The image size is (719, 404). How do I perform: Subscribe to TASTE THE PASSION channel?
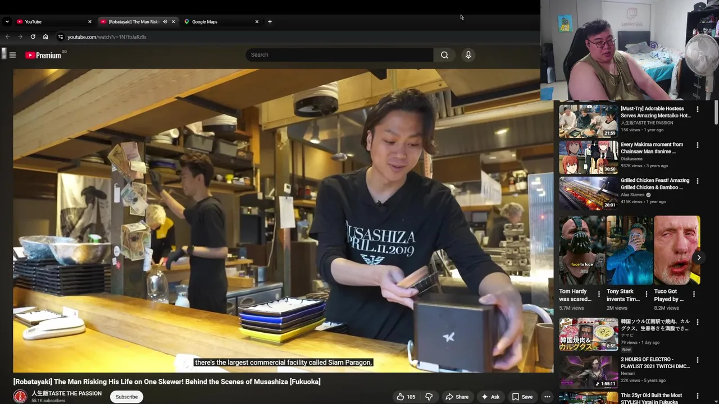point(126,397)
